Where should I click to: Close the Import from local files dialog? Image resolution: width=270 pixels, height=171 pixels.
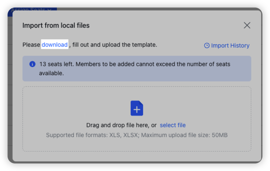(247, 25)
